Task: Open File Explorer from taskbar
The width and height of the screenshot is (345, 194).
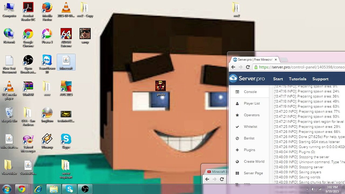Action: point(54,189)
